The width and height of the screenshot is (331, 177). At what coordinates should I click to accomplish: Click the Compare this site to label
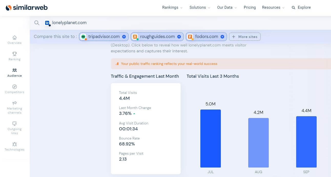(x=55, y=36)
